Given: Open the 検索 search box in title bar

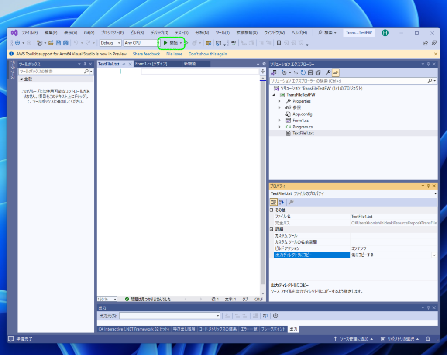Looking at the screenshot, I should (327, 33).
